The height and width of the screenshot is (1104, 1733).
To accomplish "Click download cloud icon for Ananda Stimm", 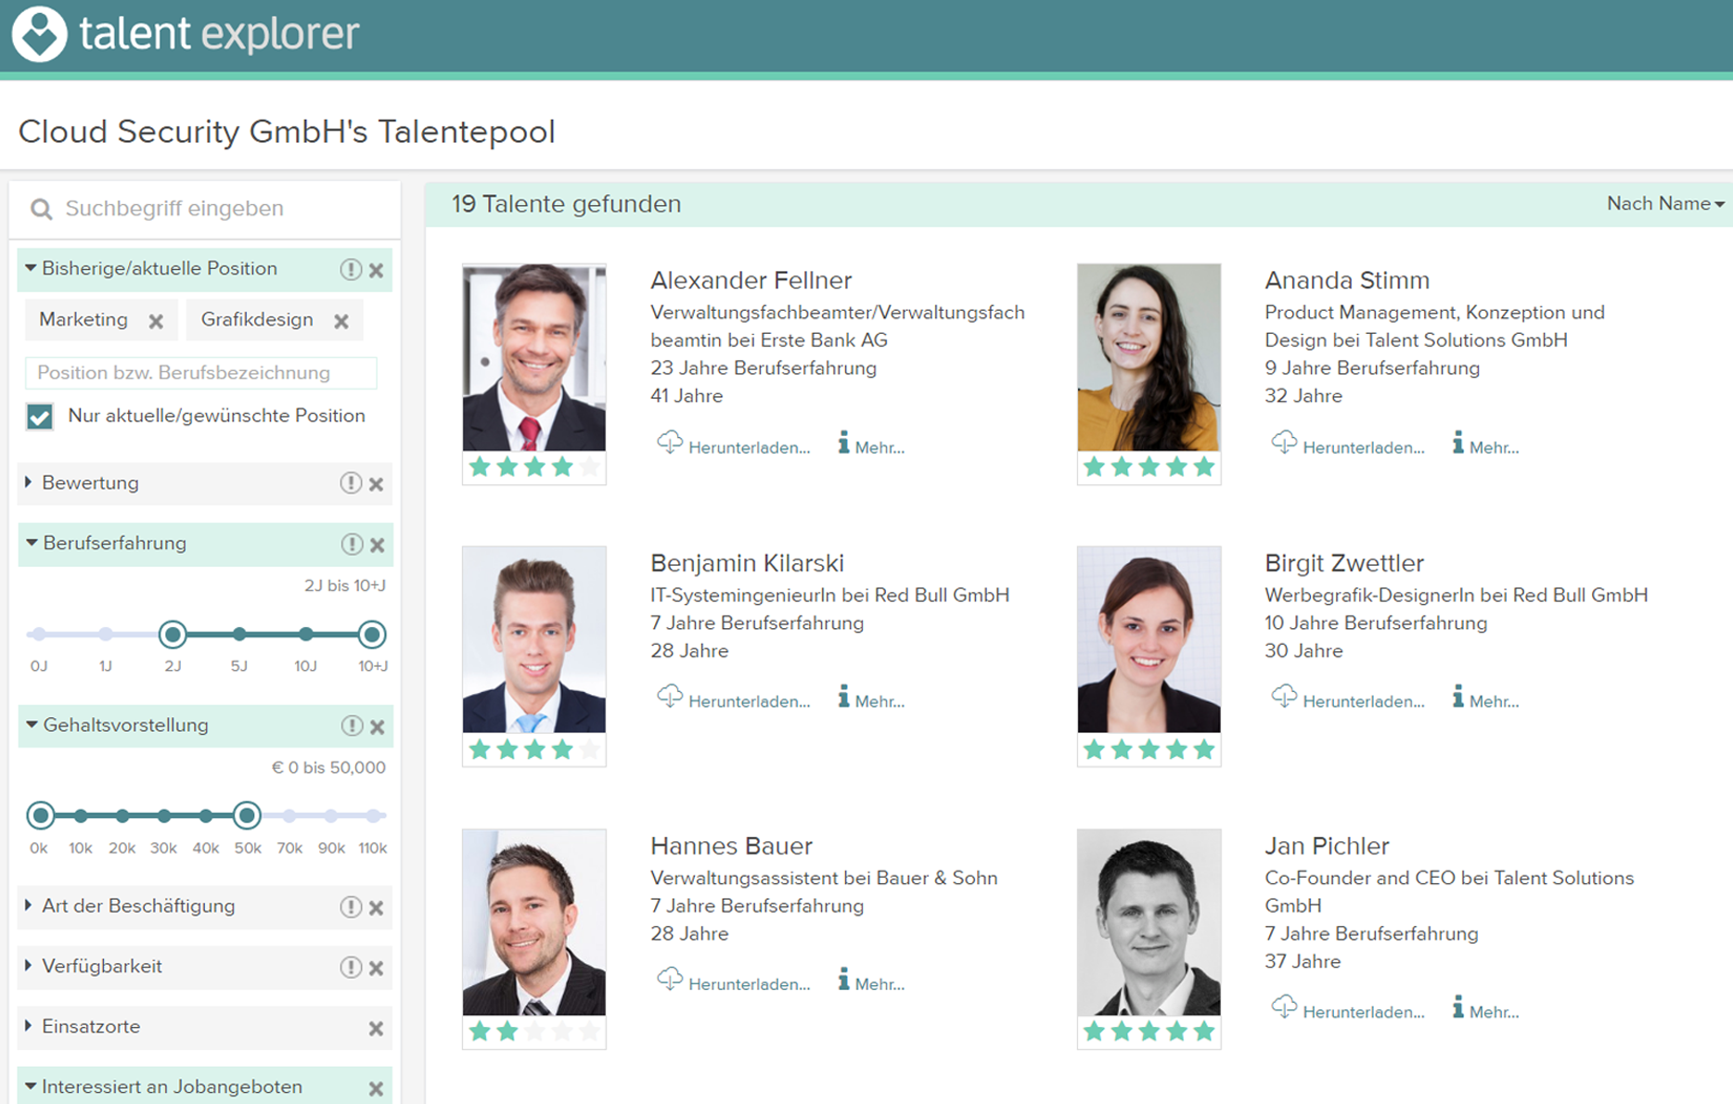I will [x=1284, y=443].
